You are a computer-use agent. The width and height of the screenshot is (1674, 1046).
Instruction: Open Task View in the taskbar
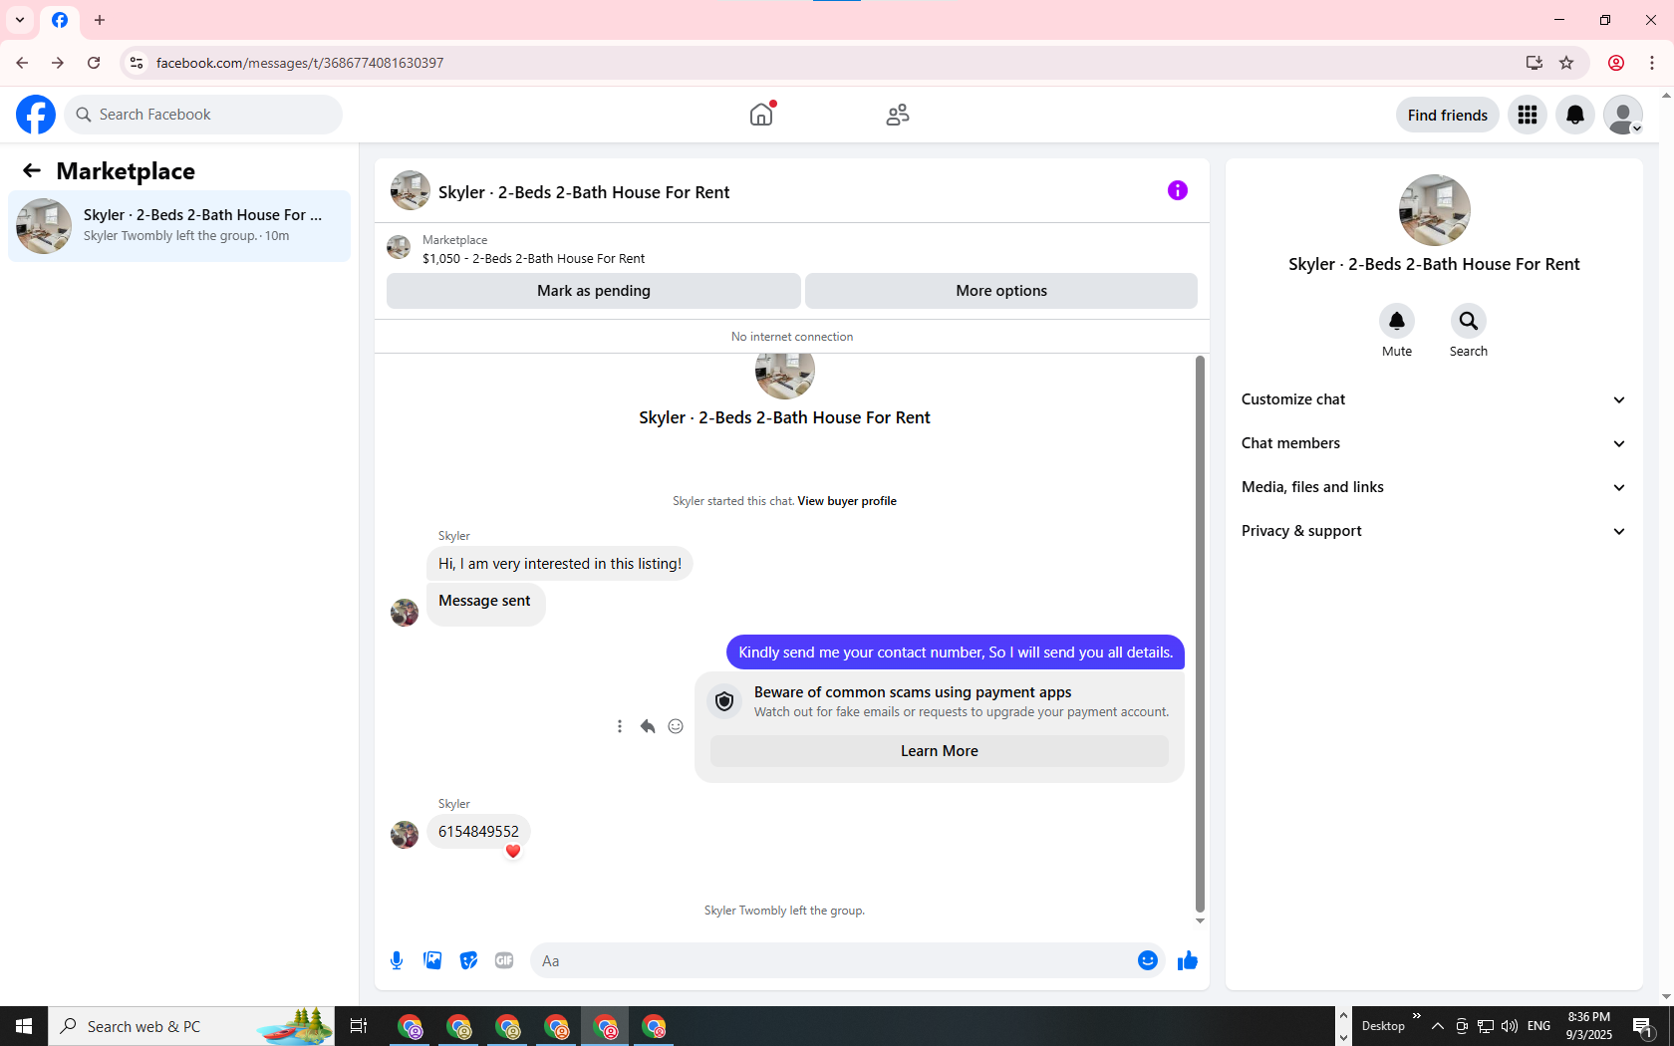359,1026
